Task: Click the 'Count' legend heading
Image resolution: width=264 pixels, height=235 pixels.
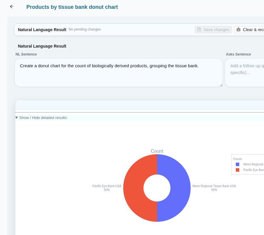Action: 237,159
